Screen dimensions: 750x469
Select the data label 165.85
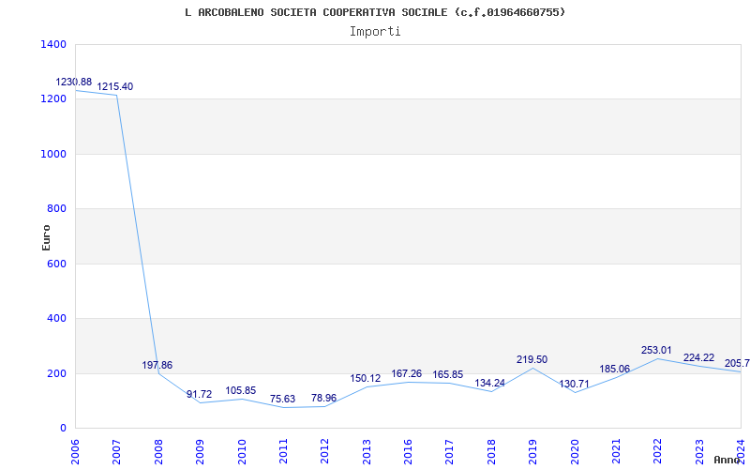click(448, 374)
